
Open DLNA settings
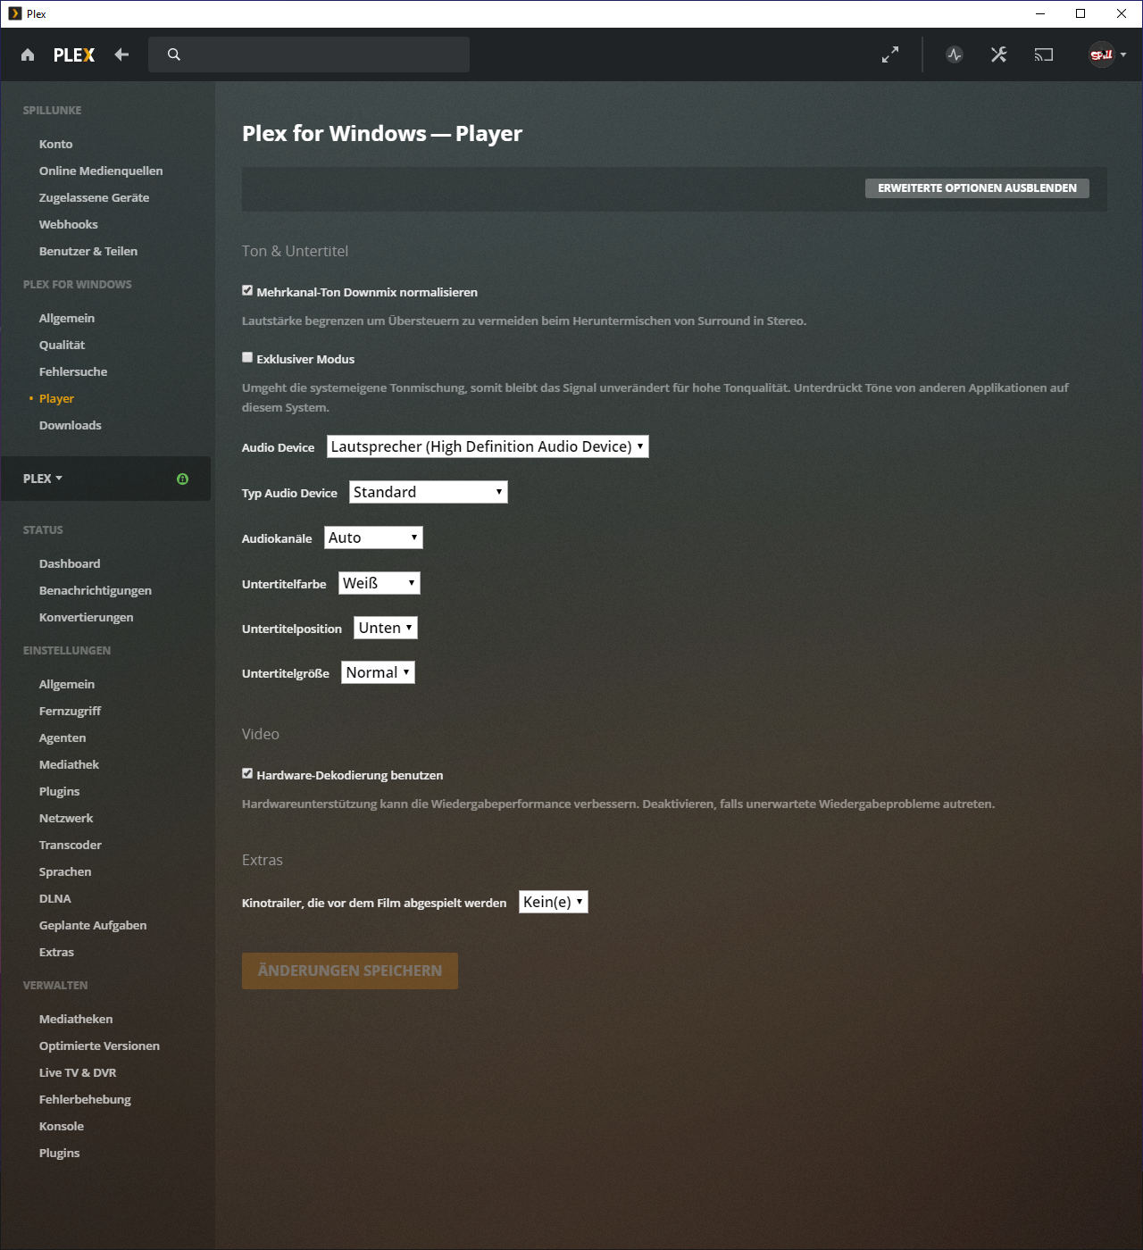coord(55,898)
